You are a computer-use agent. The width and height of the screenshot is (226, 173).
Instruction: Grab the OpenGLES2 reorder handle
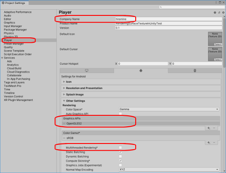(x=64, y=124)
